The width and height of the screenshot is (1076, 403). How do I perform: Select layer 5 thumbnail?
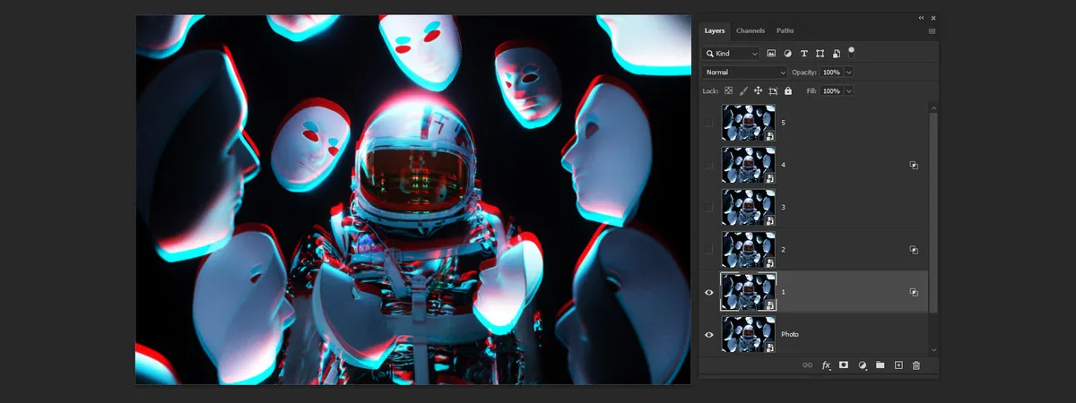pos(749,123)
